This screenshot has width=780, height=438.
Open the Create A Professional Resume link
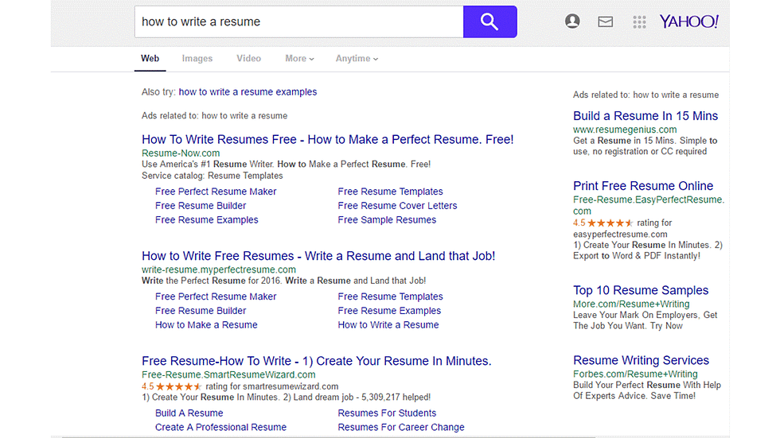(x=220, y=427)
